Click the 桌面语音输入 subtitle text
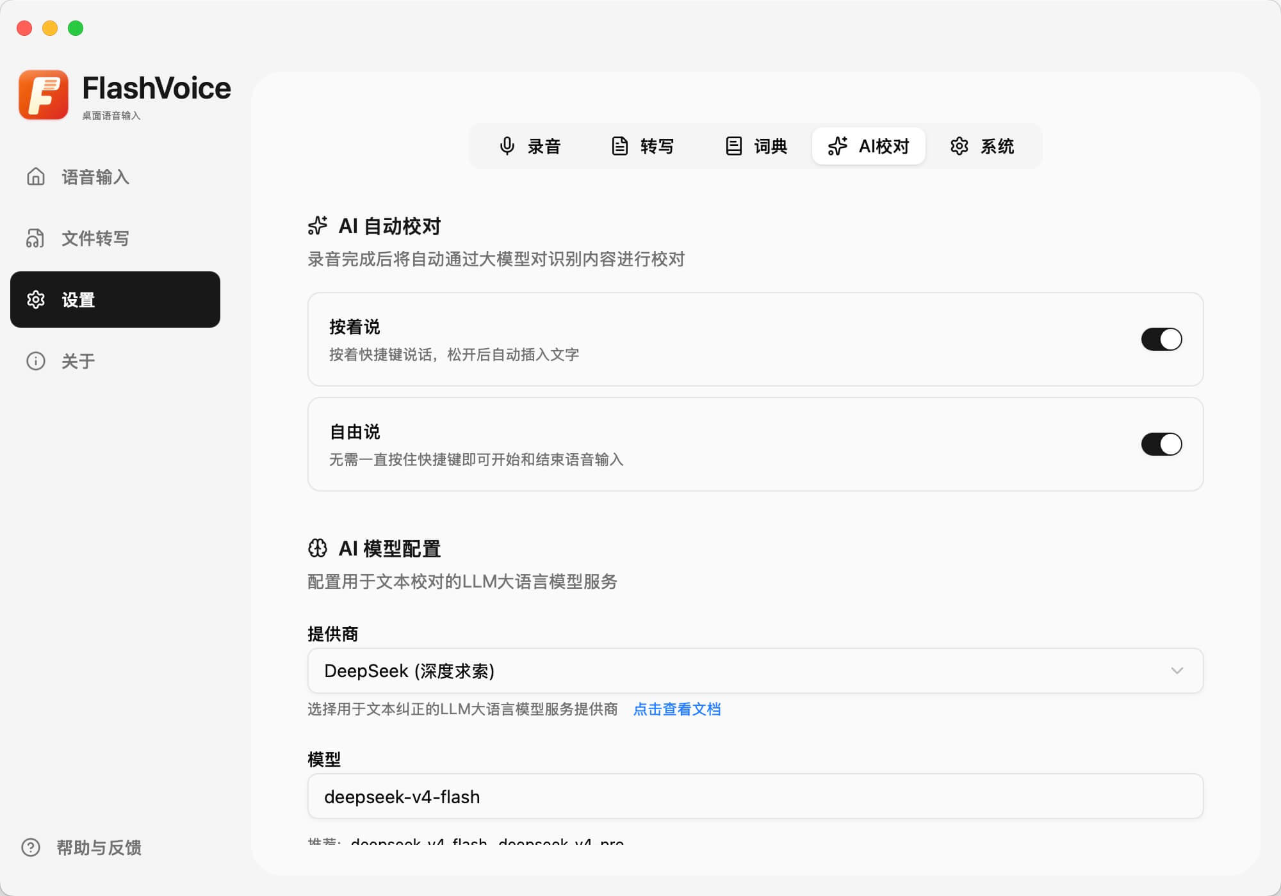The image size is (1281, 896). click(111, 116)
